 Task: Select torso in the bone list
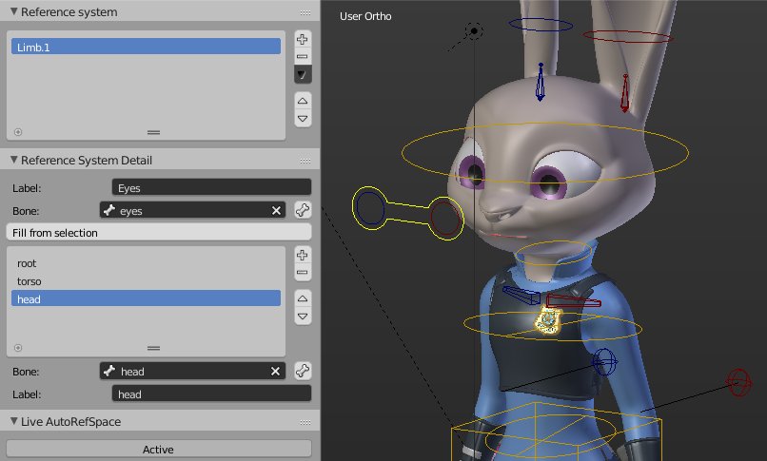point(146,281)
